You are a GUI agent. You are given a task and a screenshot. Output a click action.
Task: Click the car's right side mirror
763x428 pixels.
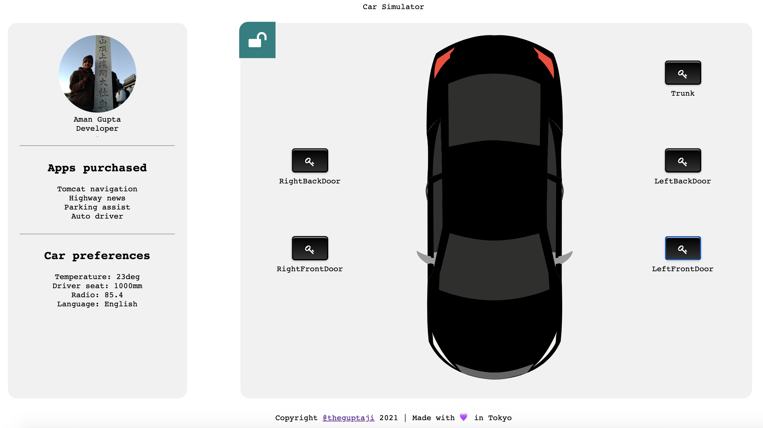565,258
